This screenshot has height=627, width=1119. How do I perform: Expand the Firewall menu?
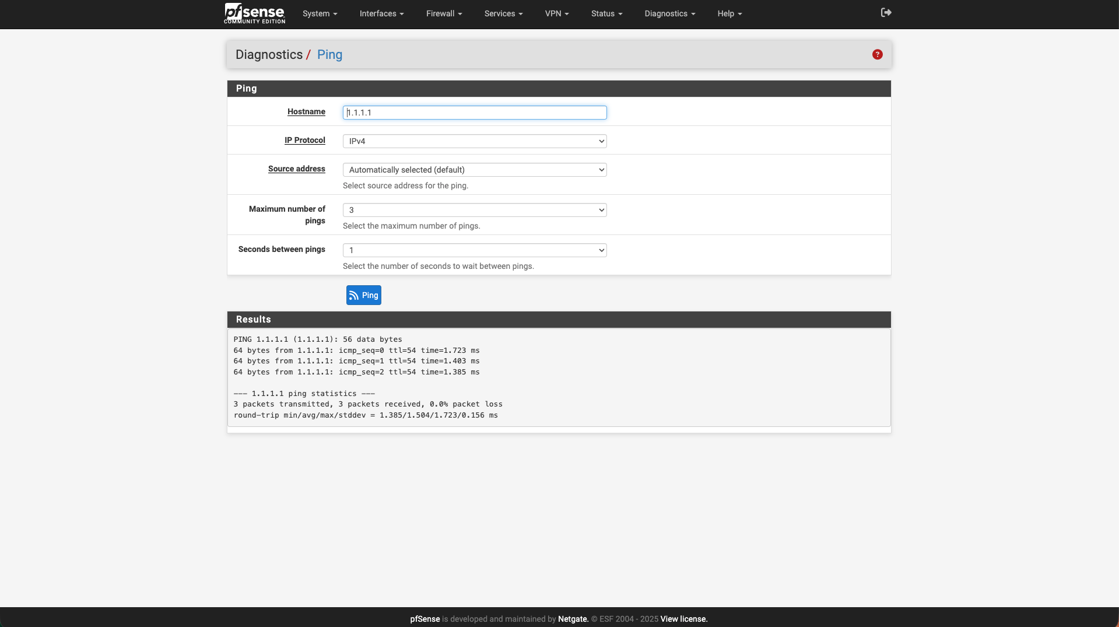444,13
